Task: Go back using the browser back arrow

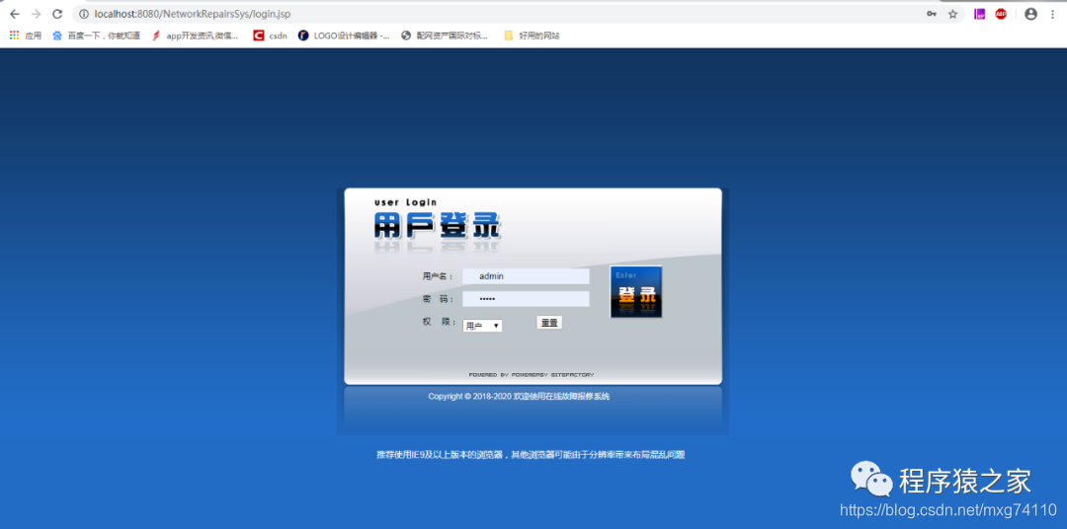Action: pos(14,14)
